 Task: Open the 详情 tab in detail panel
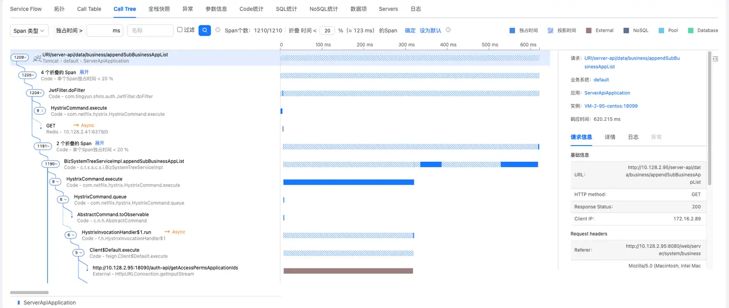pos(610,137)
